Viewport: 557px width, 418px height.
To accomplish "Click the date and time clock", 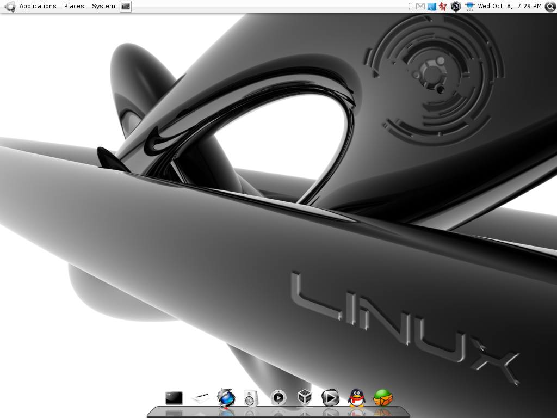I will click(509, 6).
